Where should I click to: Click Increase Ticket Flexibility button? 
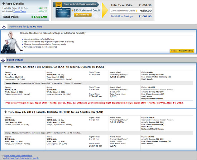(x=182, y=51)
